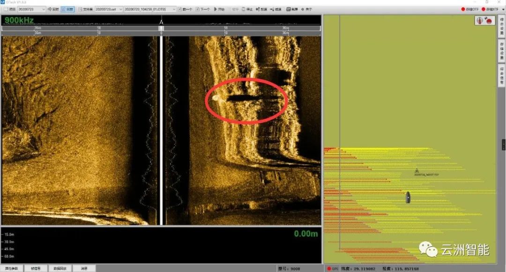The width and height of the screenshot is (506, 272).
Task: Click the 截屏 screenshot icon
Action: click(288, 9)
